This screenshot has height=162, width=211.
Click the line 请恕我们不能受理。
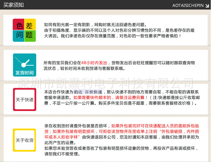click(x=62, y=154)
